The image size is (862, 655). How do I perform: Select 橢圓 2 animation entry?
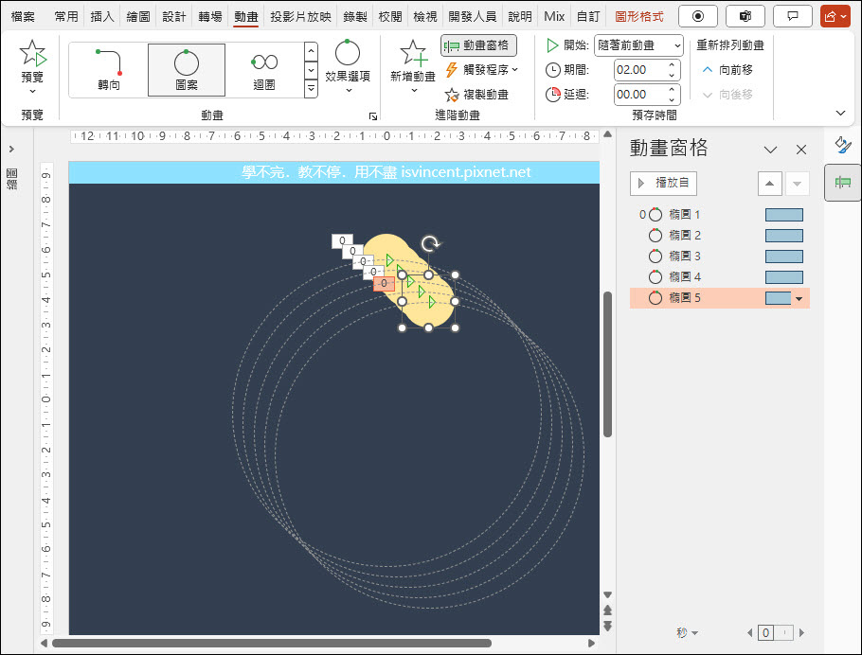coord(719,236)
